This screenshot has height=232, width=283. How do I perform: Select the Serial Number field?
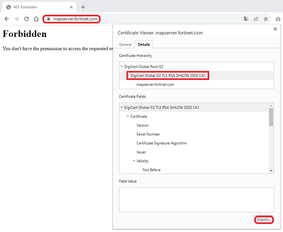point(148,134)
